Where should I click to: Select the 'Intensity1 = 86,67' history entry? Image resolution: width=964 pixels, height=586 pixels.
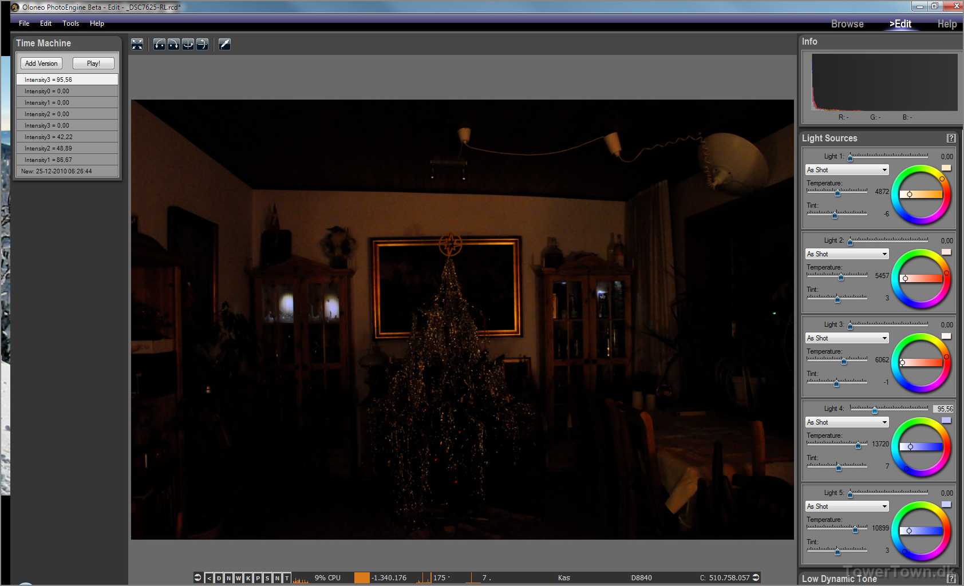(x=67, y=160)
